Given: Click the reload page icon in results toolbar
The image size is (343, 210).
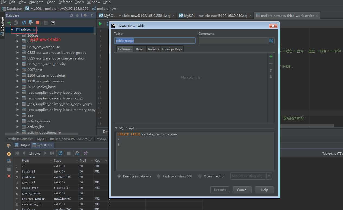Looking at the screenshot, I should click(x=60, y=153).
